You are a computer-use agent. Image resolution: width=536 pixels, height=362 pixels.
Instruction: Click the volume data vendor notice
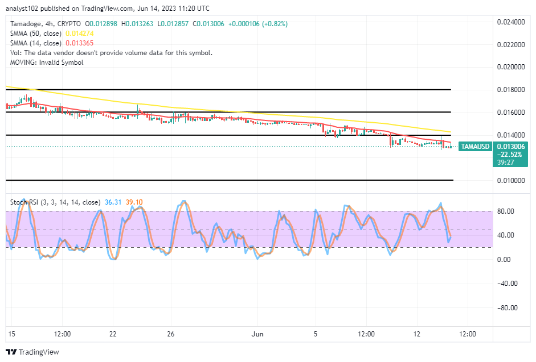[x=111, y=53]
